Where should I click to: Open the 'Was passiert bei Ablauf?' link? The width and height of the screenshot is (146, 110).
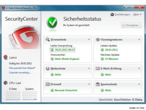tap(22, 68)
